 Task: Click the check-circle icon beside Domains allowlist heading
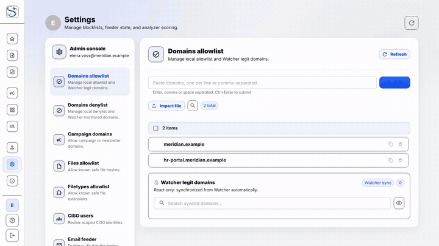point(156,55)
